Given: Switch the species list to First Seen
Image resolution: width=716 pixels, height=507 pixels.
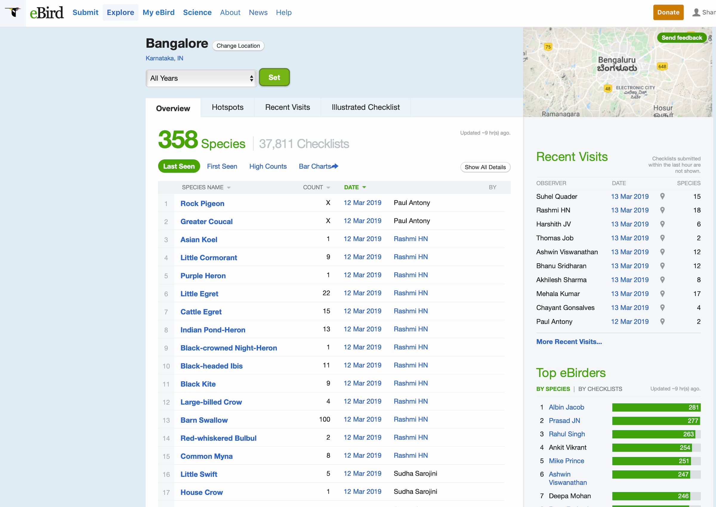Looking at the screenshot, I should point(222,166).
